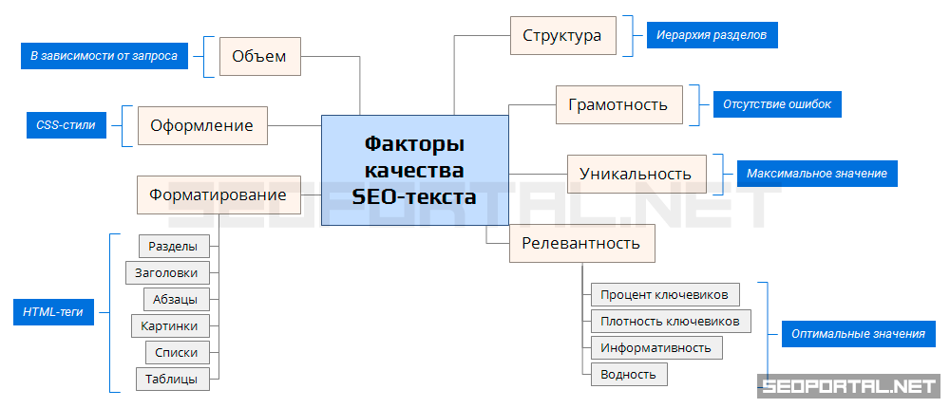Click the CSS-стили blue callout
Screen dimensions: 950x408
coord(66,125)
